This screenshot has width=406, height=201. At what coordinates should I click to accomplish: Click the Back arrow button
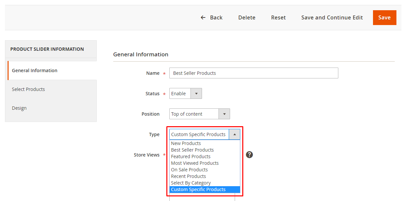(212, 18)
